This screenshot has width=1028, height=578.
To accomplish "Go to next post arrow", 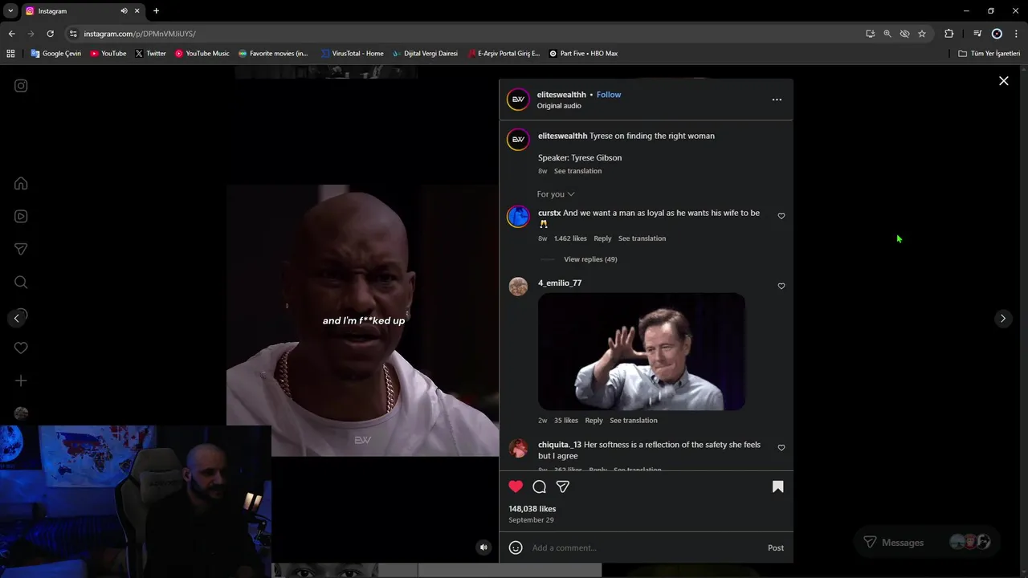I will click(x=1002, y=319).
